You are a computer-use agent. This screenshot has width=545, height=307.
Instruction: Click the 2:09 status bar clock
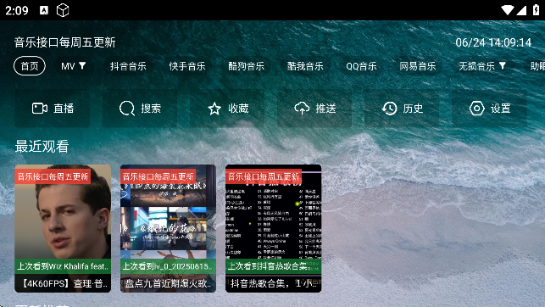17,10
